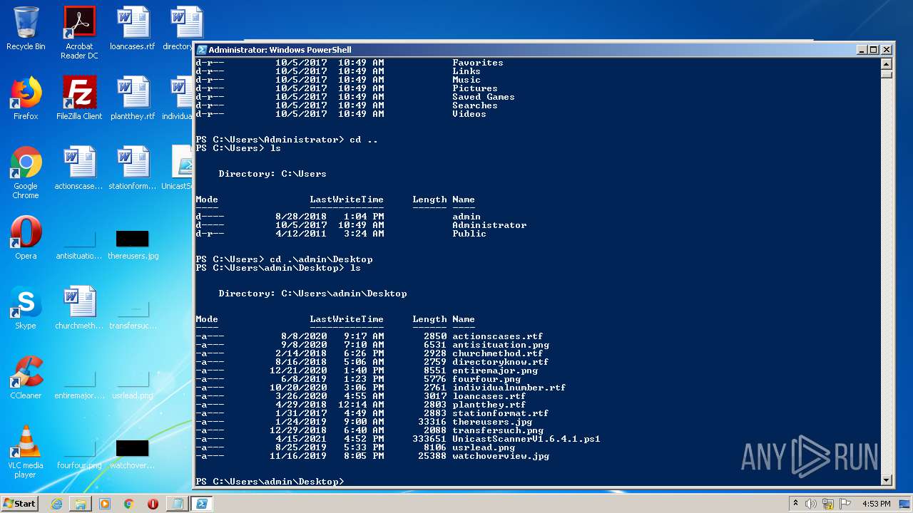The width and height of the screenshot is (913, 513).
Task: Click the system clock showing 4:53 PM
Action: click(877, 504)
